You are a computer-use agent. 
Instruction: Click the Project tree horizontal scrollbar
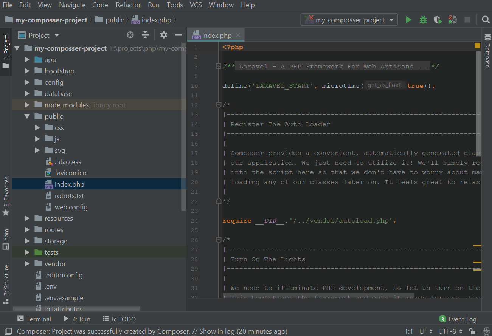77,308
